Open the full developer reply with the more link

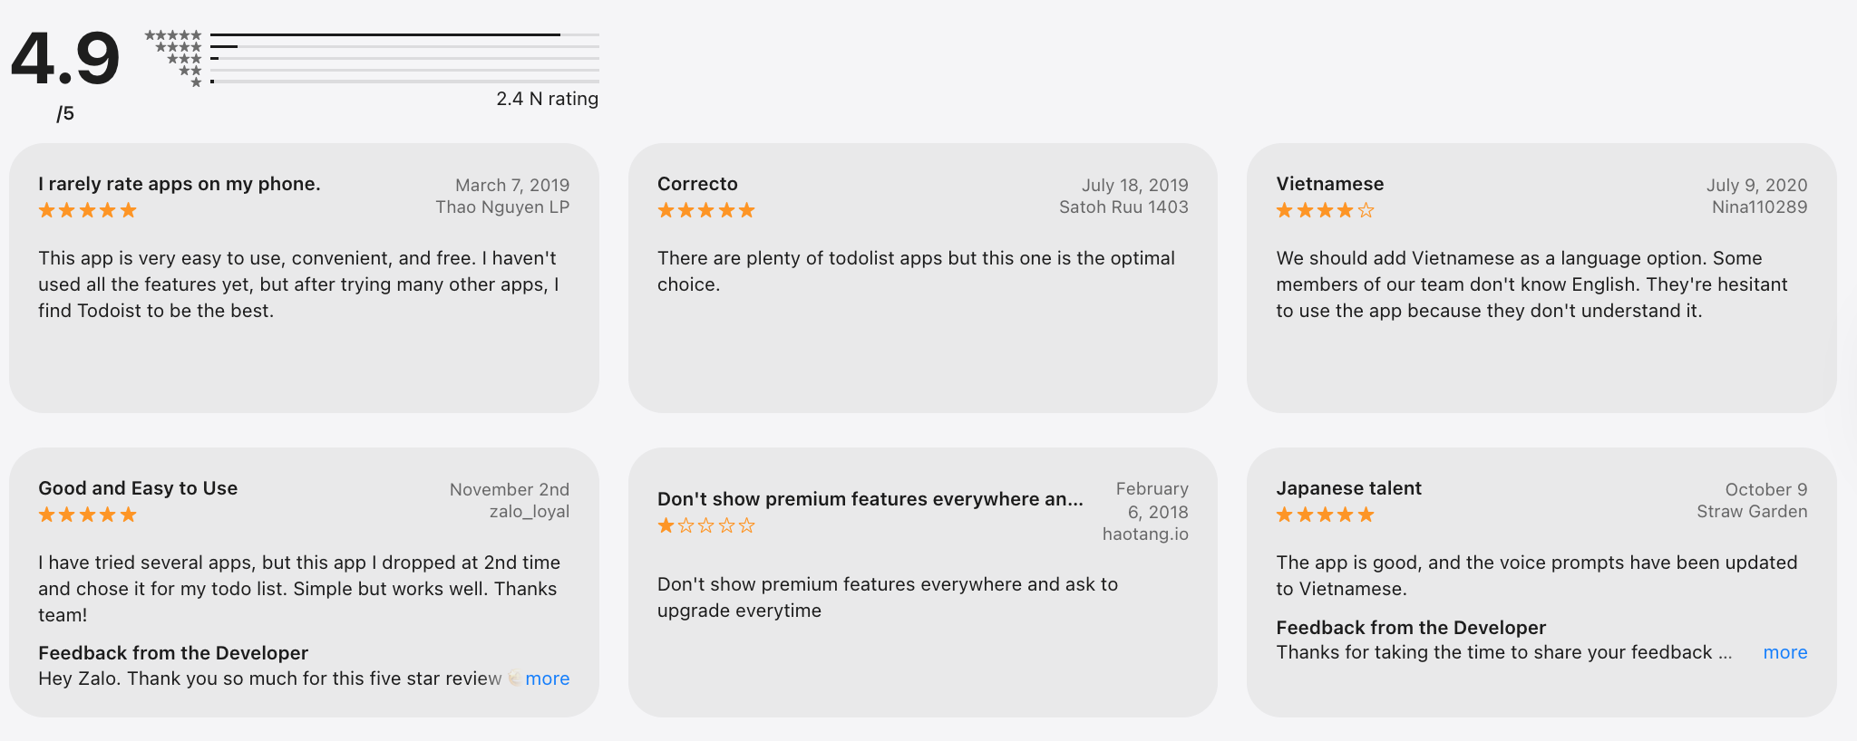click(x=547, y=678)
